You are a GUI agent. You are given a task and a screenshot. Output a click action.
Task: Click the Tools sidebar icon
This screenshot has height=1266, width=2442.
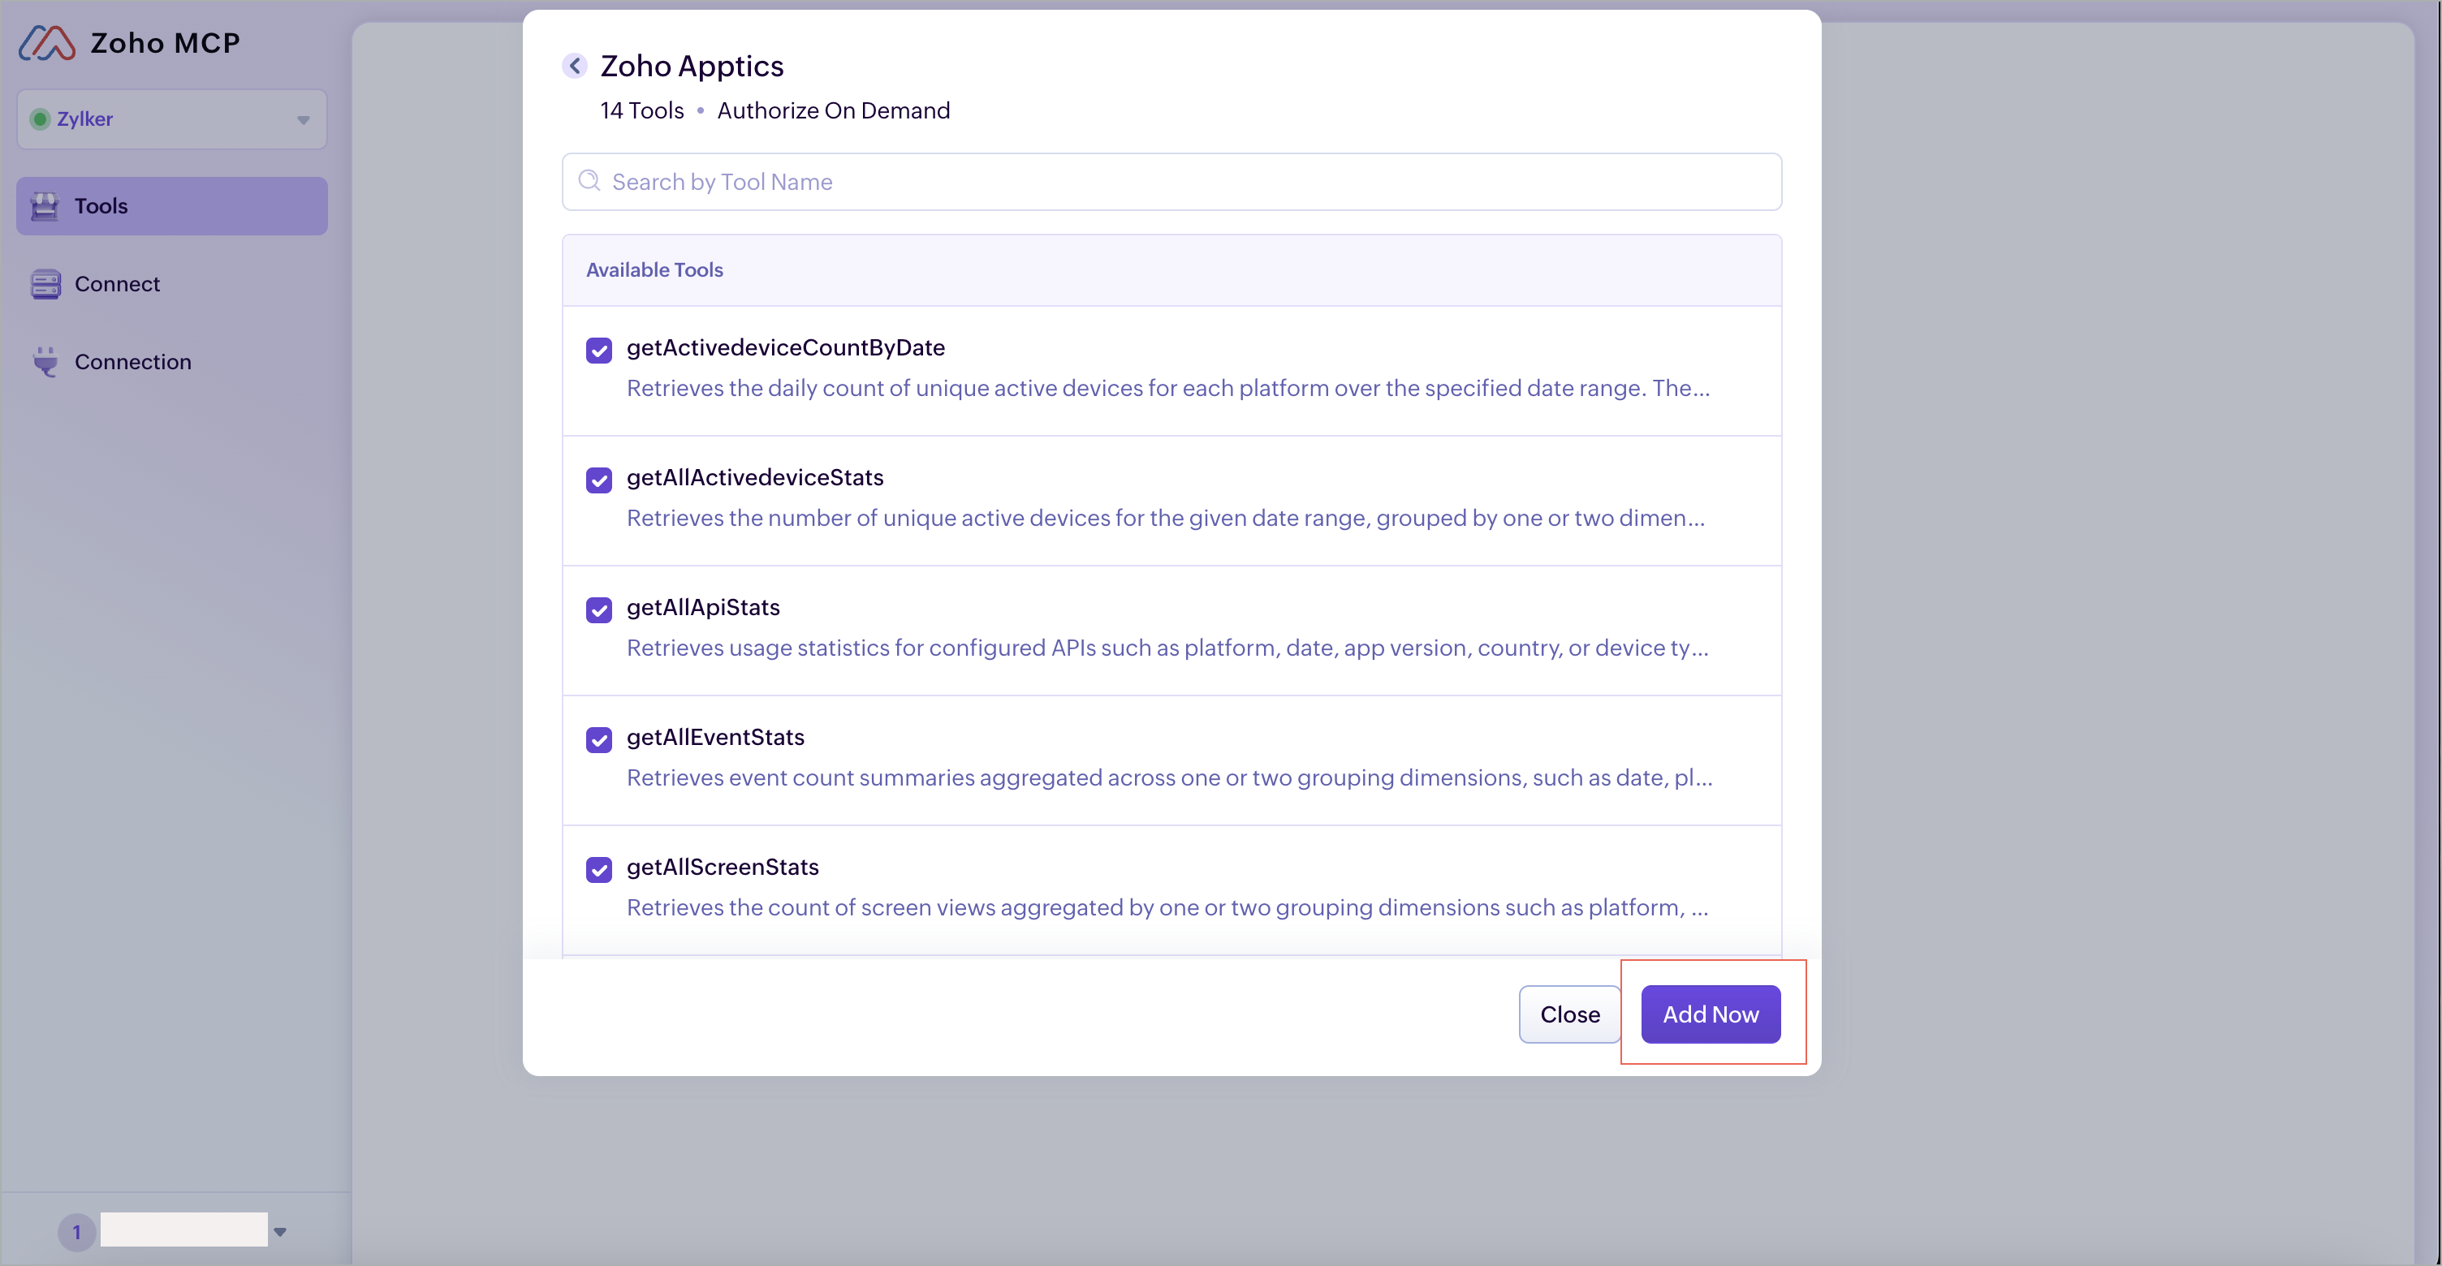tap(45, 205)
